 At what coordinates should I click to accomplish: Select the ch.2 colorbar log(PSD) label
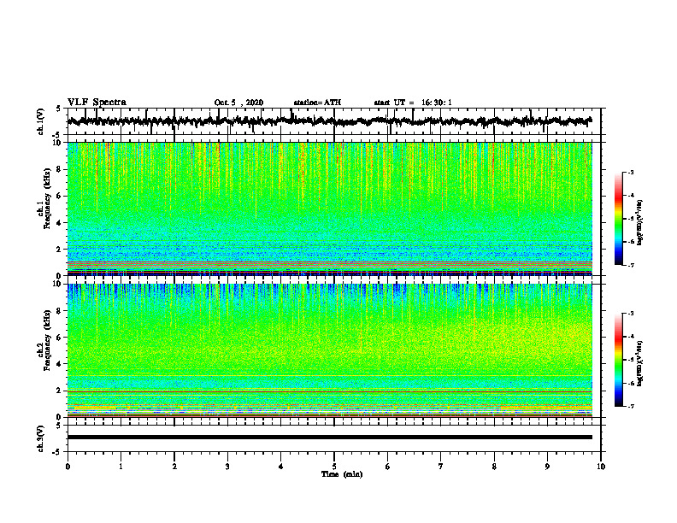click(640, 364)
